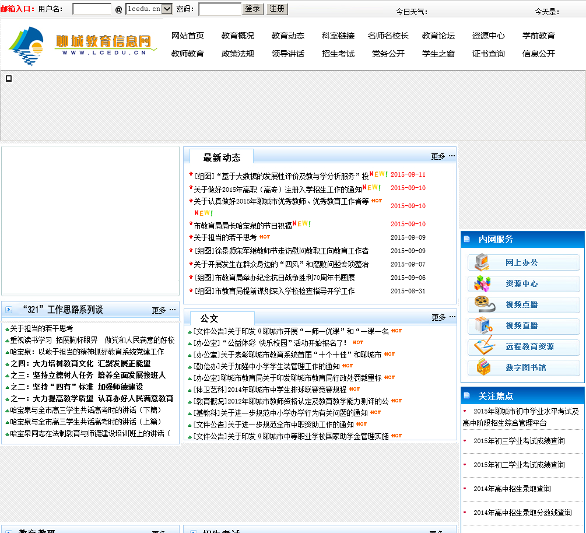Open 网站首页 menu item

[x=188, y=36]
